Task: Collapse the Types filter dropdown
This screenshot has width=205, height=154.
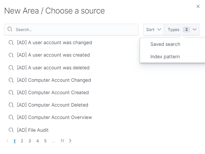Action: tap(182, 30)
